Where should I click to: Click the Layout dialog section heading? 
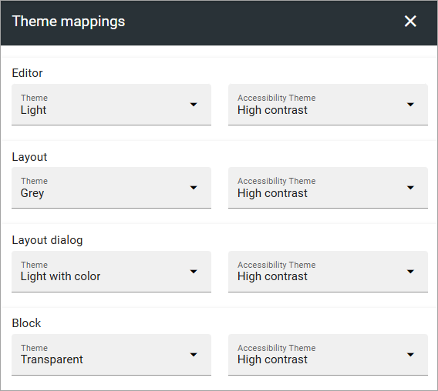click(x=47, y=240)
